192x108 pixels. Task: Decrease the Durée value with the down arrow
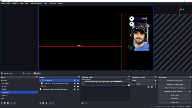pos(156,85)
